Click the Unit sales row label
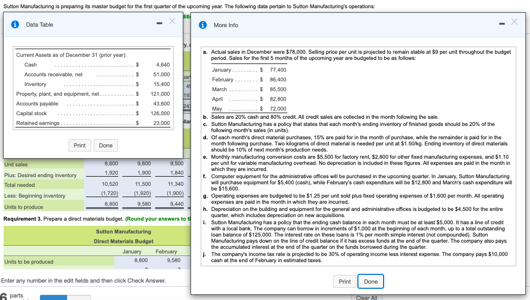Screen dimensions: 530x300 click(16, 164)
